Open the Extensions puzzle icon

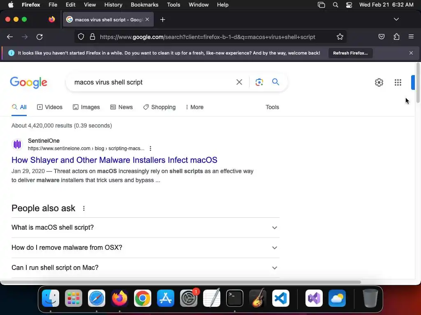coord(396,37)
